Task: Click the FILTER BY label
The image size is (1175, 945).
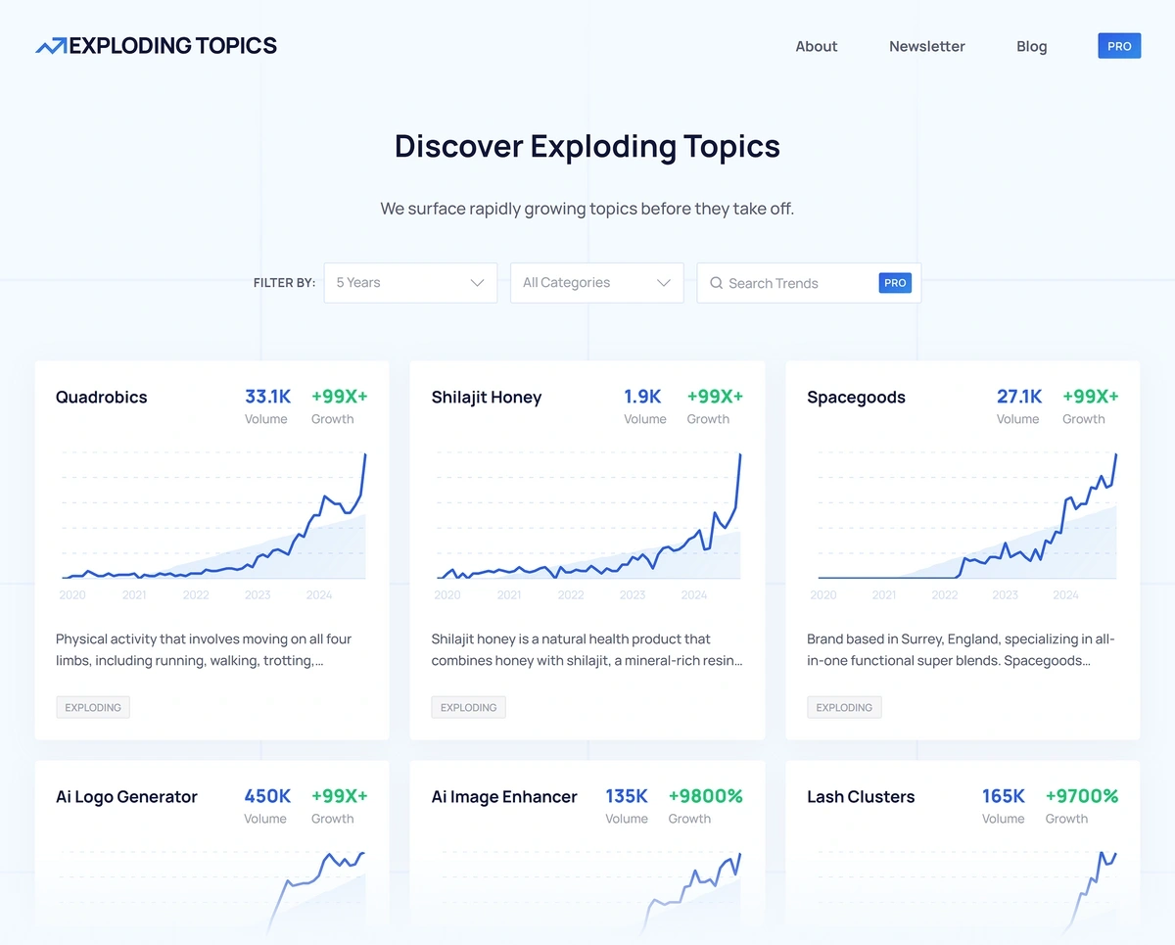Action: 284,283
